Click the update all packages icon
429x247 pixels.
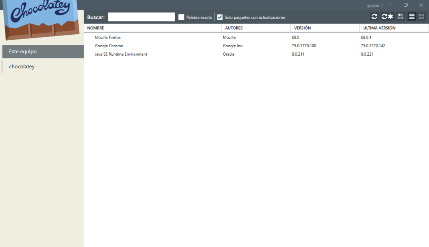pos(387,17)
